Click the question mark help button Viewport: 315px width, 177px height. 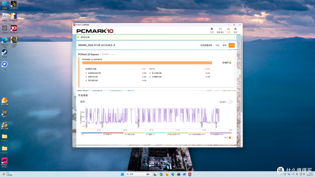point(234,37)
